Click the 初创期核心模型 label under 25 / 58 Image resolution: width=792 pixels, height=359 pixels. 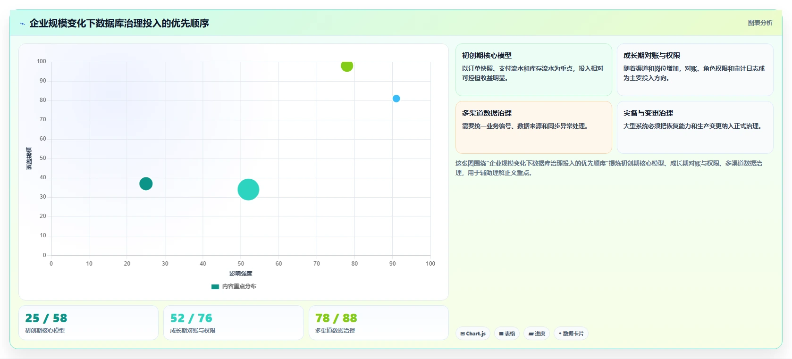click(x=45, y=331)
